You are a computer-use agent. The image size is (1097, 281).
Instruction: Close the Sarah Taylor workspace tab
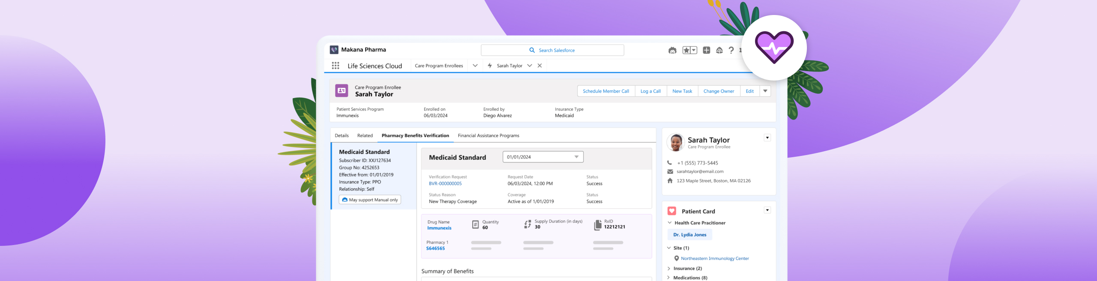540,66
